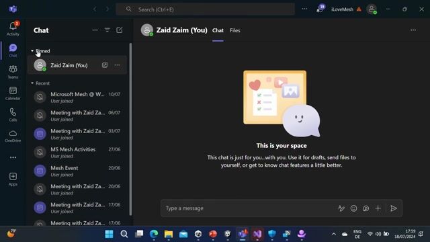Open settings and more in title bar
The image size is (430, 242).
tap(304, 9)
